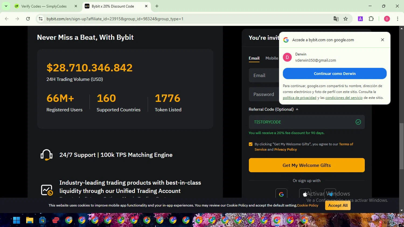Click the TISTORYCODE referral code field
The width and height of the screenshot is (404, 227).
307,122
